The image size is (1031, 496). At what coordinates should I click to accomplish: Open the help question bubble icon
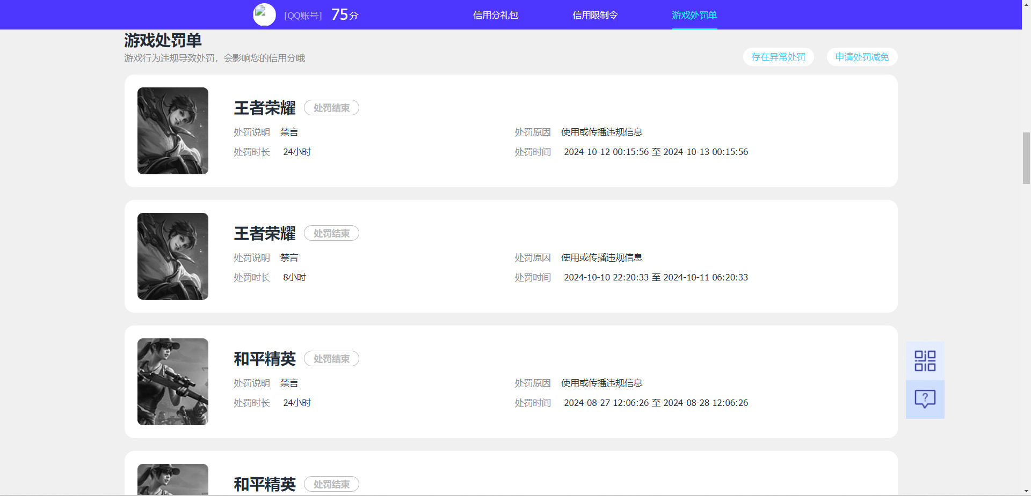pyautogui.click(x=925, y=399)
